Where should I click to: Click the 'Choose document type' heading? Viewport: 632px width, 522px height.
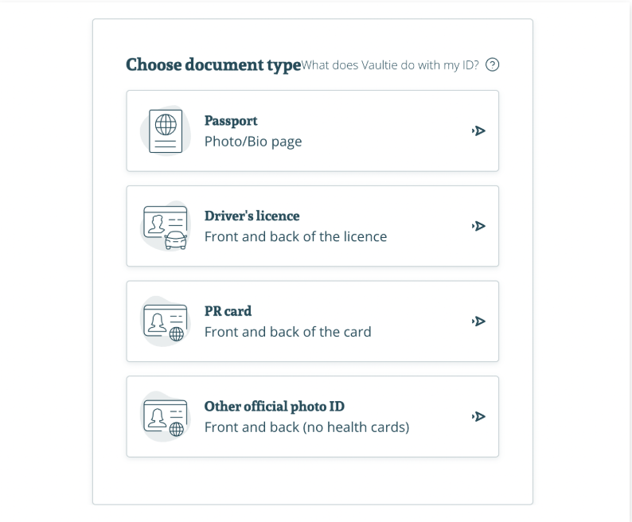[x=213, y=65]
